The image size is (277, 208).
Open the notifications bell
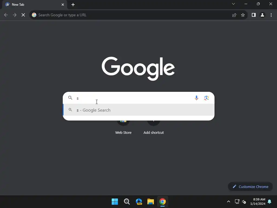click(x=269, y=201)
